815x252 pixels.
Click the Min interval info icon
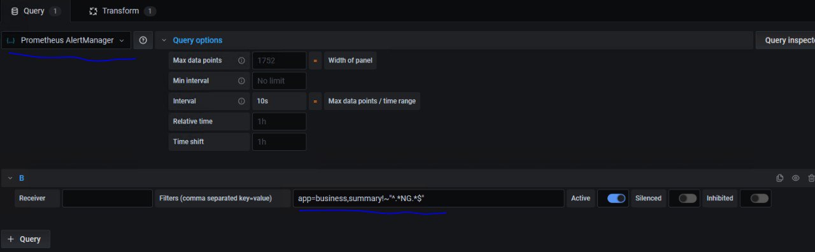(x=241, y=81)
